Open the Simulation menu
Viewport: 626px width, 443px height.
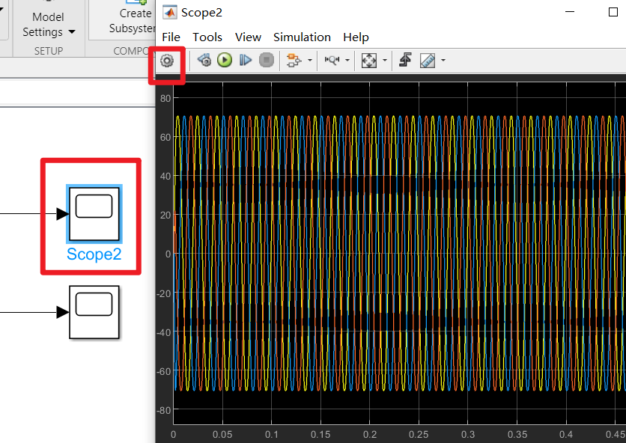point(302,37)
